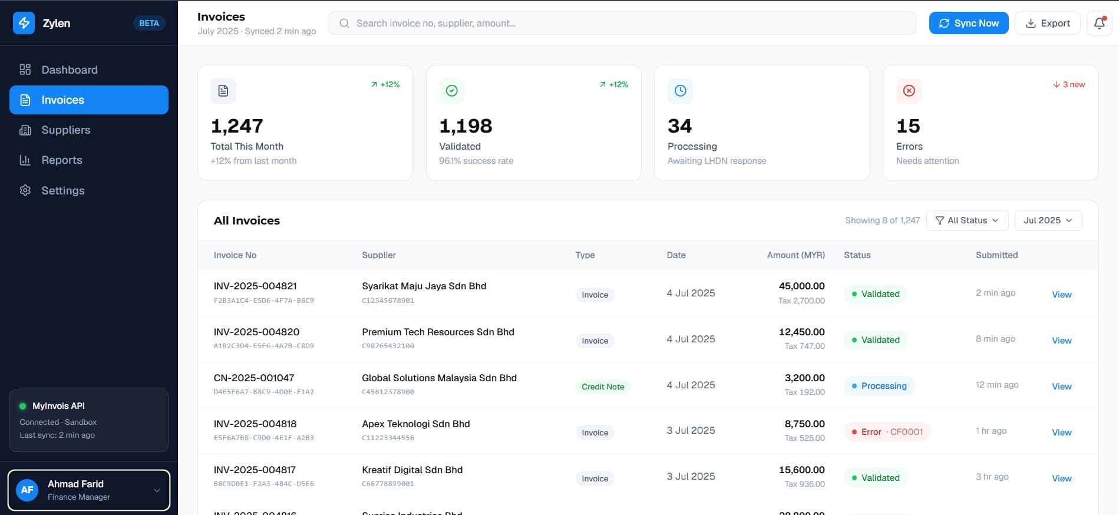Click the Submitted column header
The image size is (1119, 515).
point(997,255)
